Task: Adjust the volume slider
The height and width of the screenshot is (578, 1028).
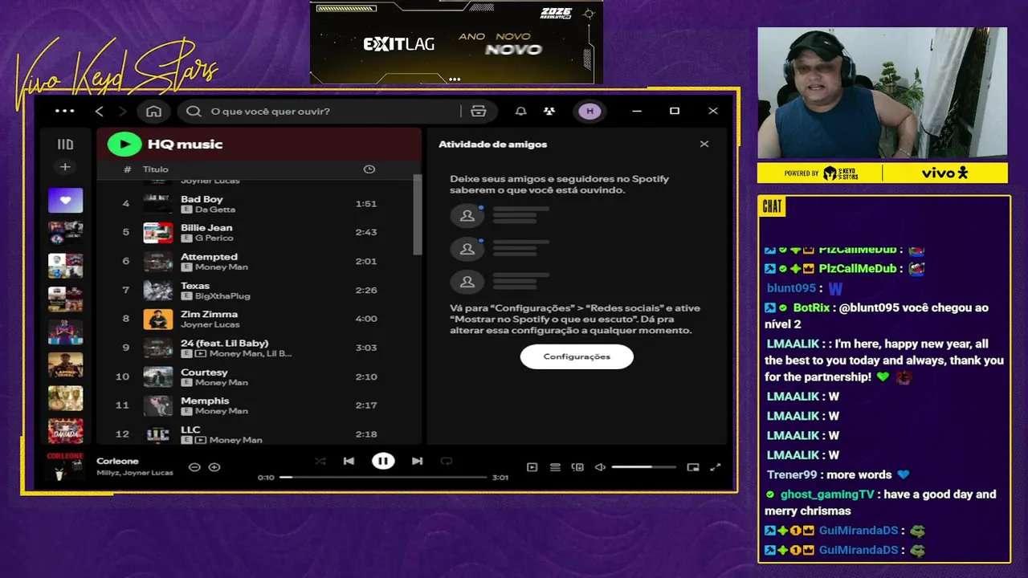Action: (643, 467)
